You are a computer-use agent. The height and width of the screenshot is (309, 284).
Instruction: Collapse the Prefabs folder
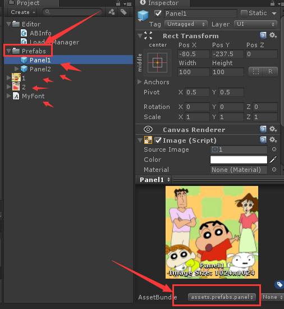[x=8, y=51]
